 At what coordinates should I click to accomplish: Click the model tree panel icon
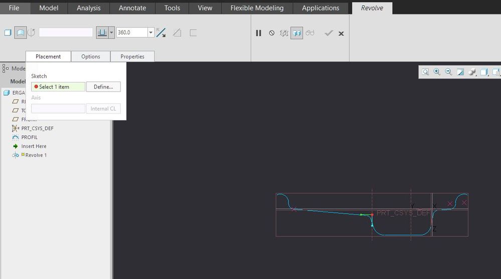[x=6, y=68]
